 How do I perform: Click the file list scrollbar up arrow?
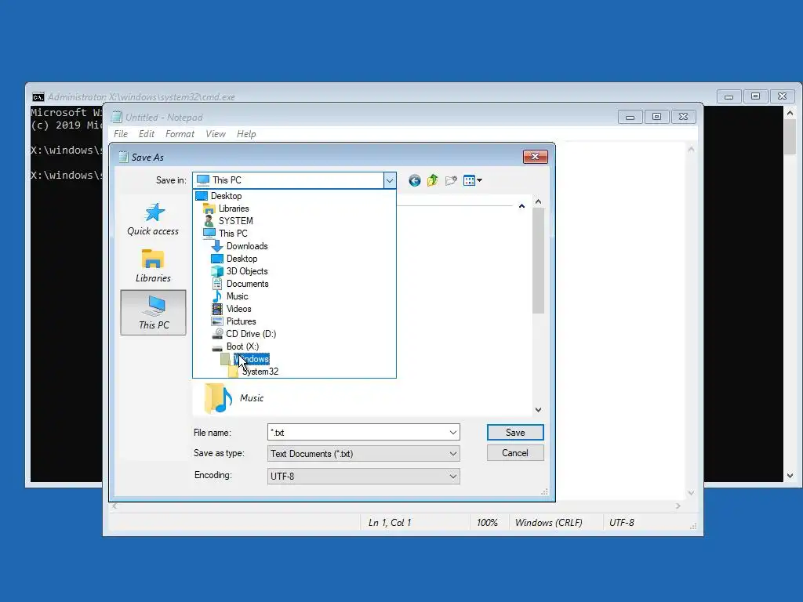tap(538, 201)
